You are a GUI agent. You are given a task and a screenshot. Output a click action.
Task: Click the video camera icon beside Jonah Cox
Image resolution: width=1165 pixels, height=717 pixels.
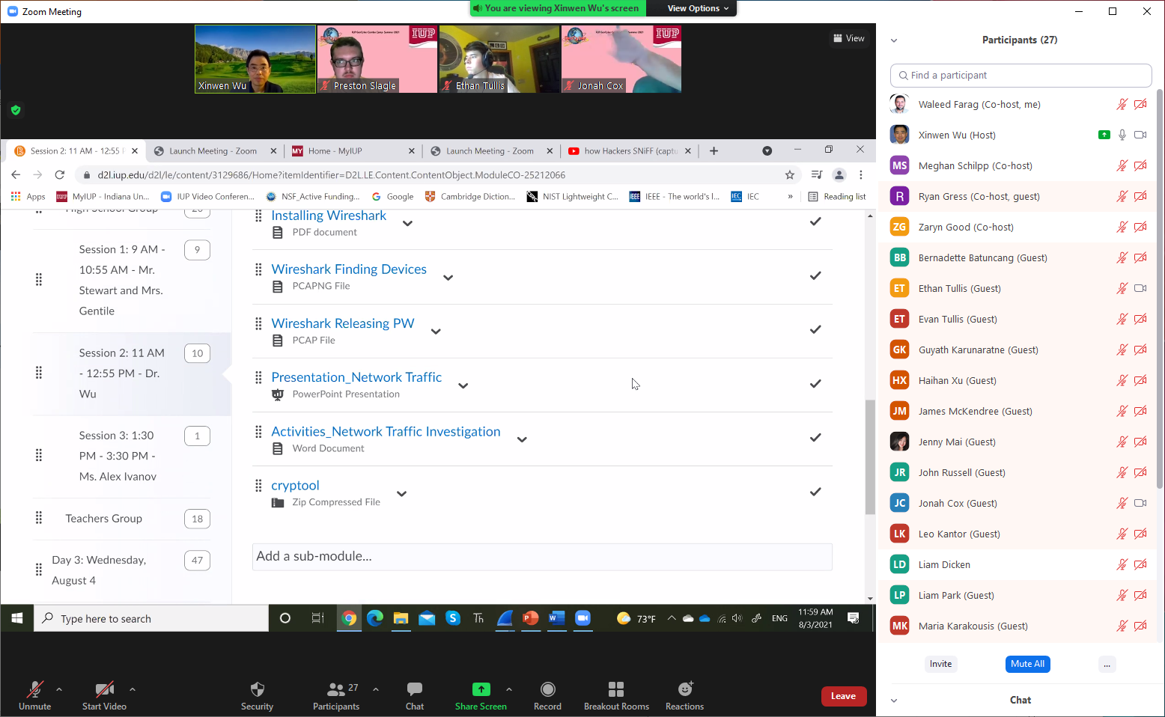click(1140, 503)
